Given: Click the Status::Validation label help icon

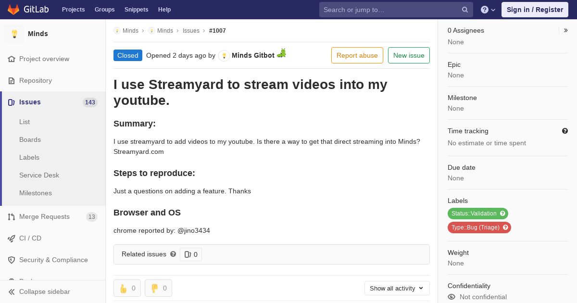Looking at the screenshot, I should tap(502, 214).
